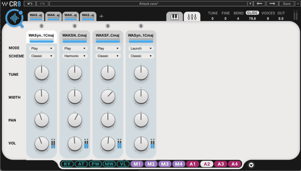The height and width of the screenshot is (171, 301).
Task: Solo the first WASyn..1Cmaj layer
Action: point(41,26)
